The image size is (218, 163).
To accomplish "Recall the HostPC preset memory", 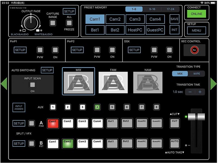I will [135, 30].
